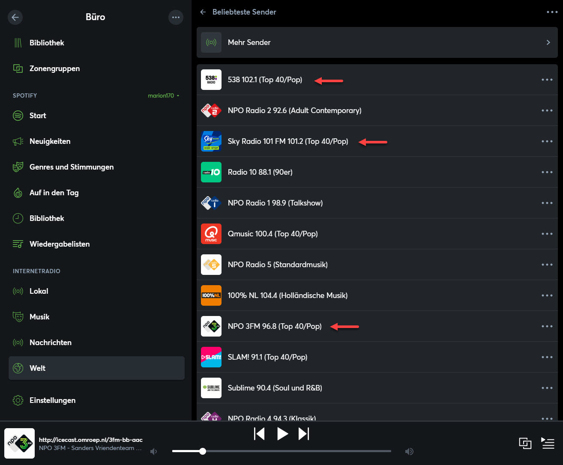
Task: Open the Büro zone options menu
Action: tap(176, 17)
